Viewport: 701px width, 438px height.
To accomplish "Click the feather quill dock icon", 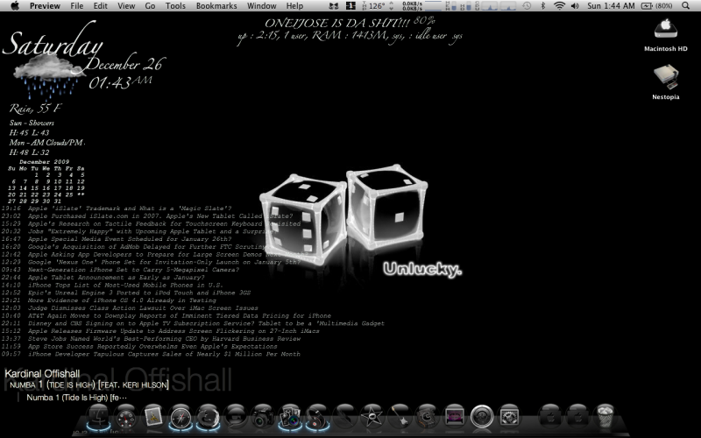I will (344, 418).
